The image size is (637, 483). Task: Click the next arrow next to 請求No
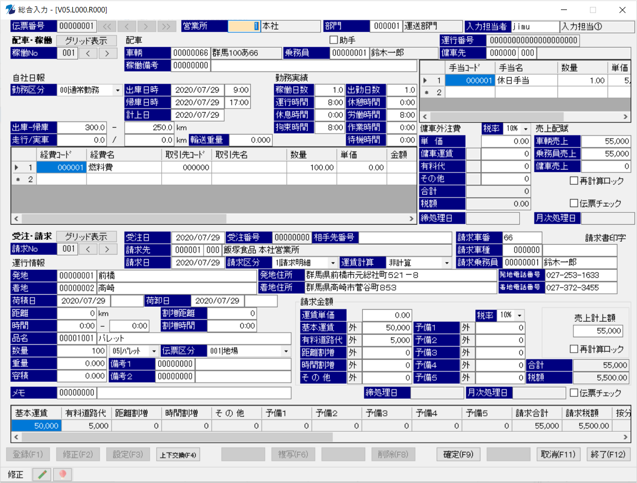point(108,249)
